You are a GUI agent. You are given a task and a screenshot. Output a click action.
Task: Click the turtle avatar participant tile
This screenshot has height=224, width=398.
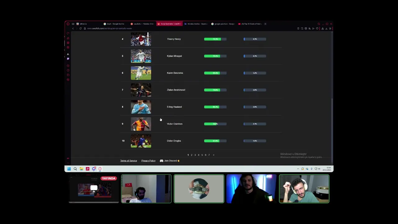pyautogui.click(x=199, y=189)
